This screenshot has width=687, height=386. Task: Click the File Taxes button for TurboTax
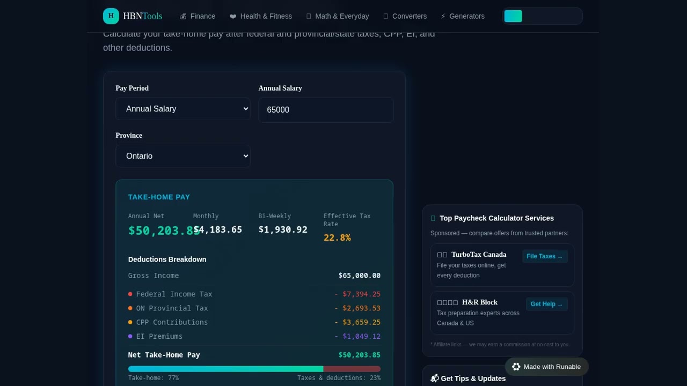point(545,256)
